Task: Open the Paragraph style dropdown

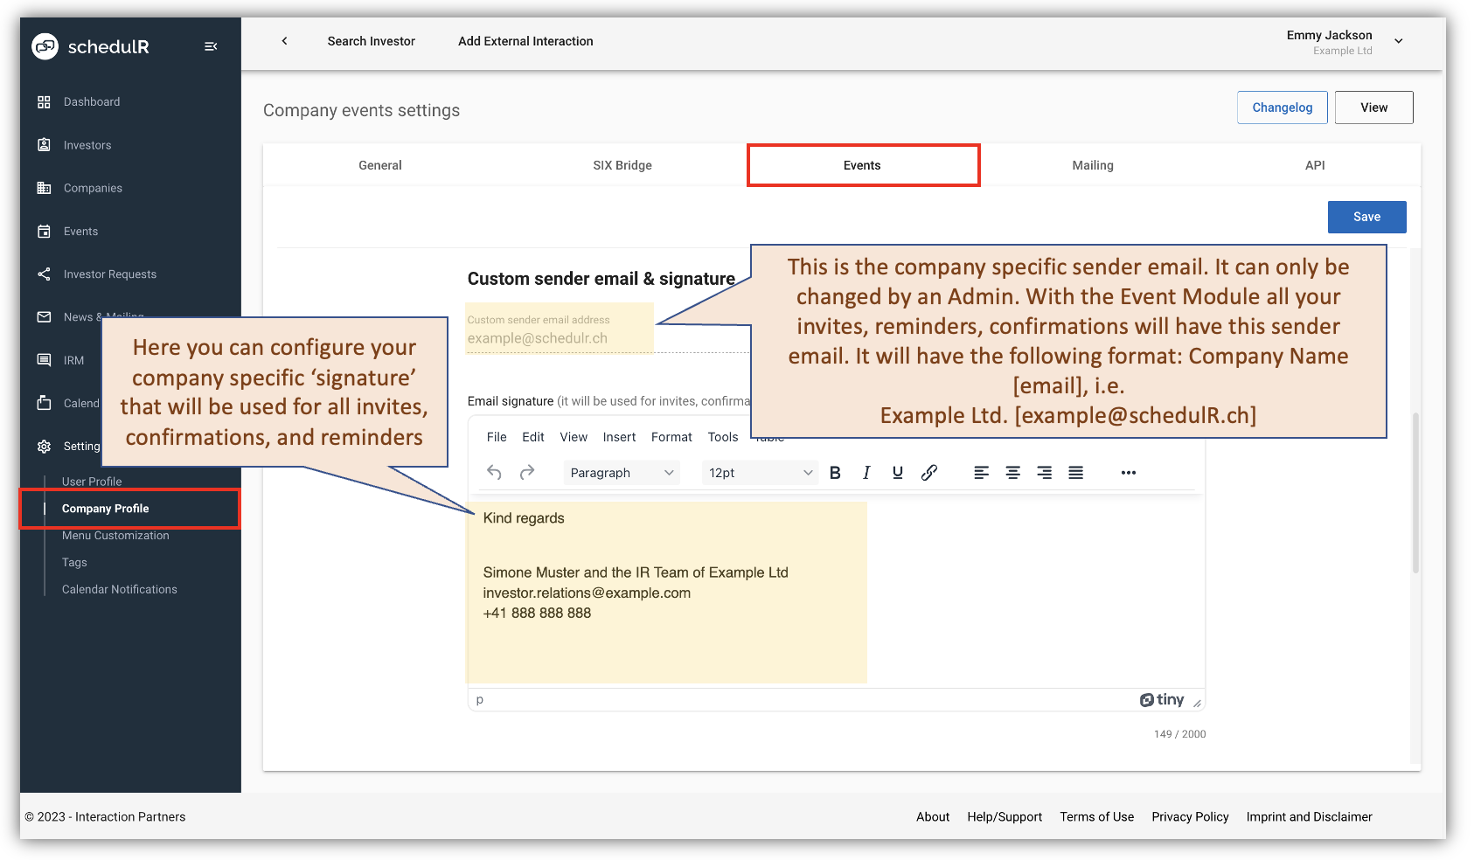Action: click(621, 472)
